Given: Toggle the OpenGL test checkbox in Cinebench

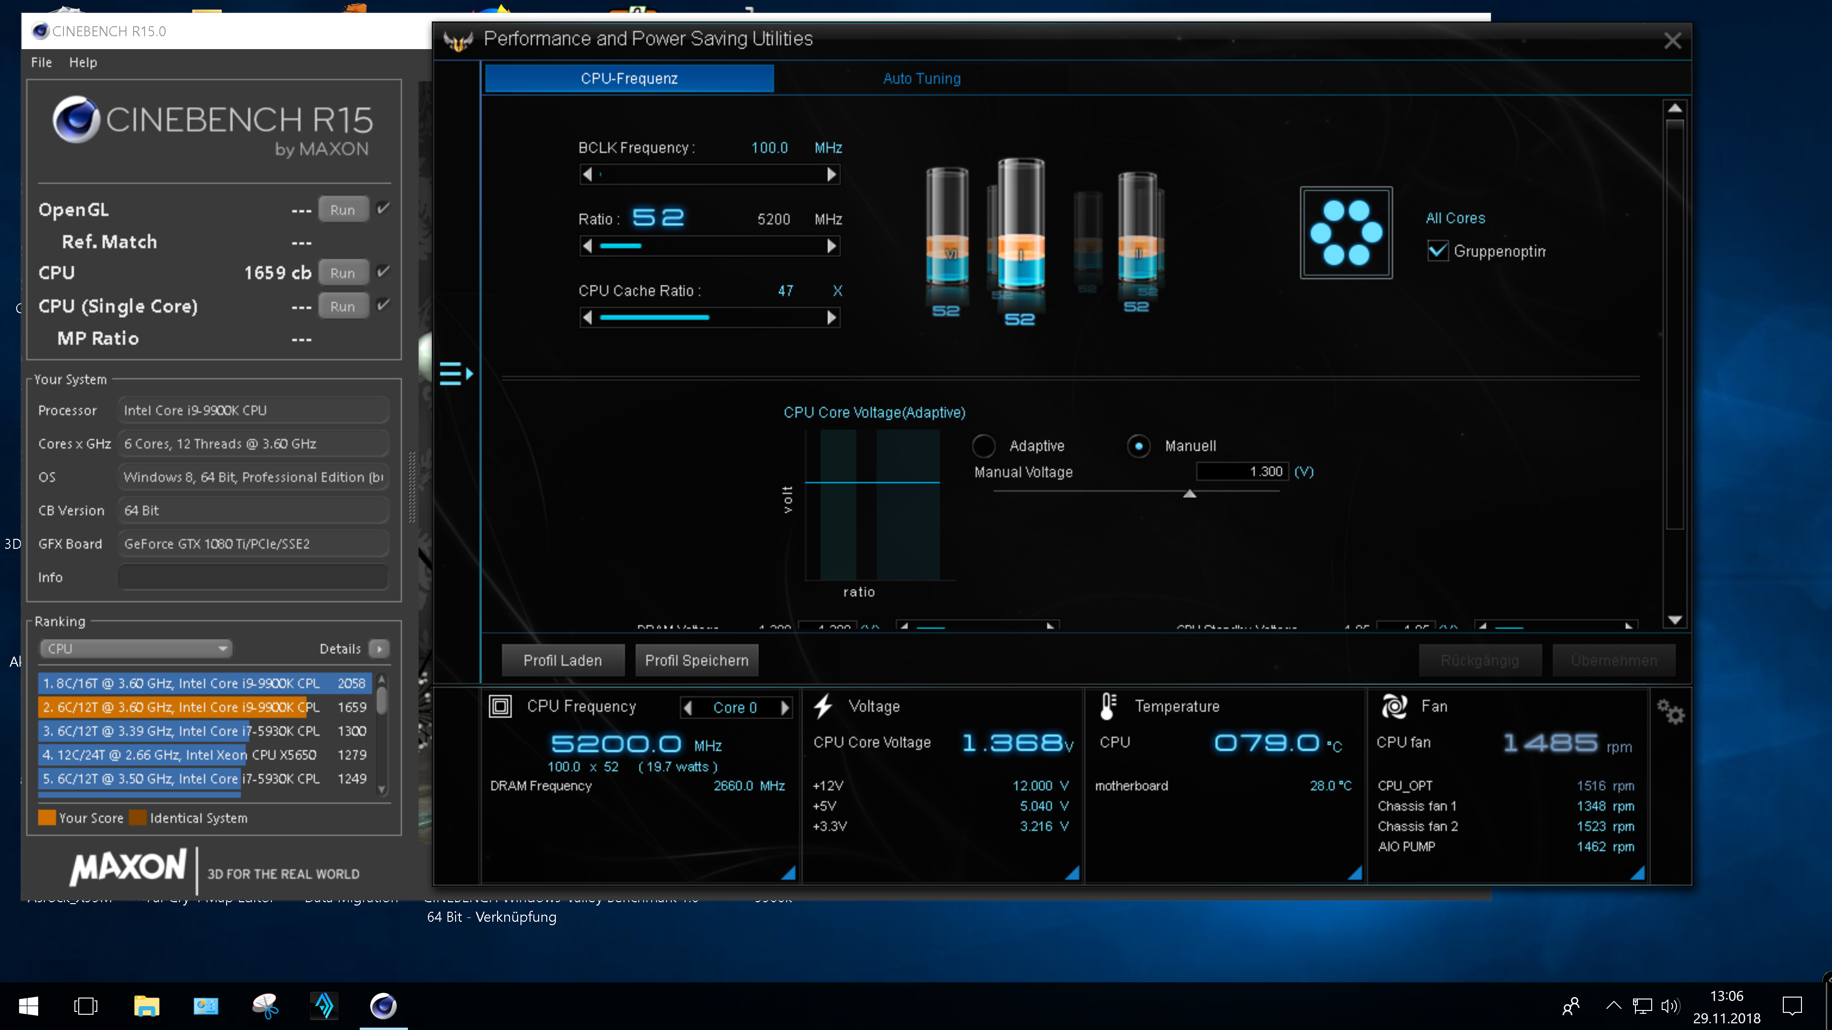Looking at the screenshot, I should 383,208.
